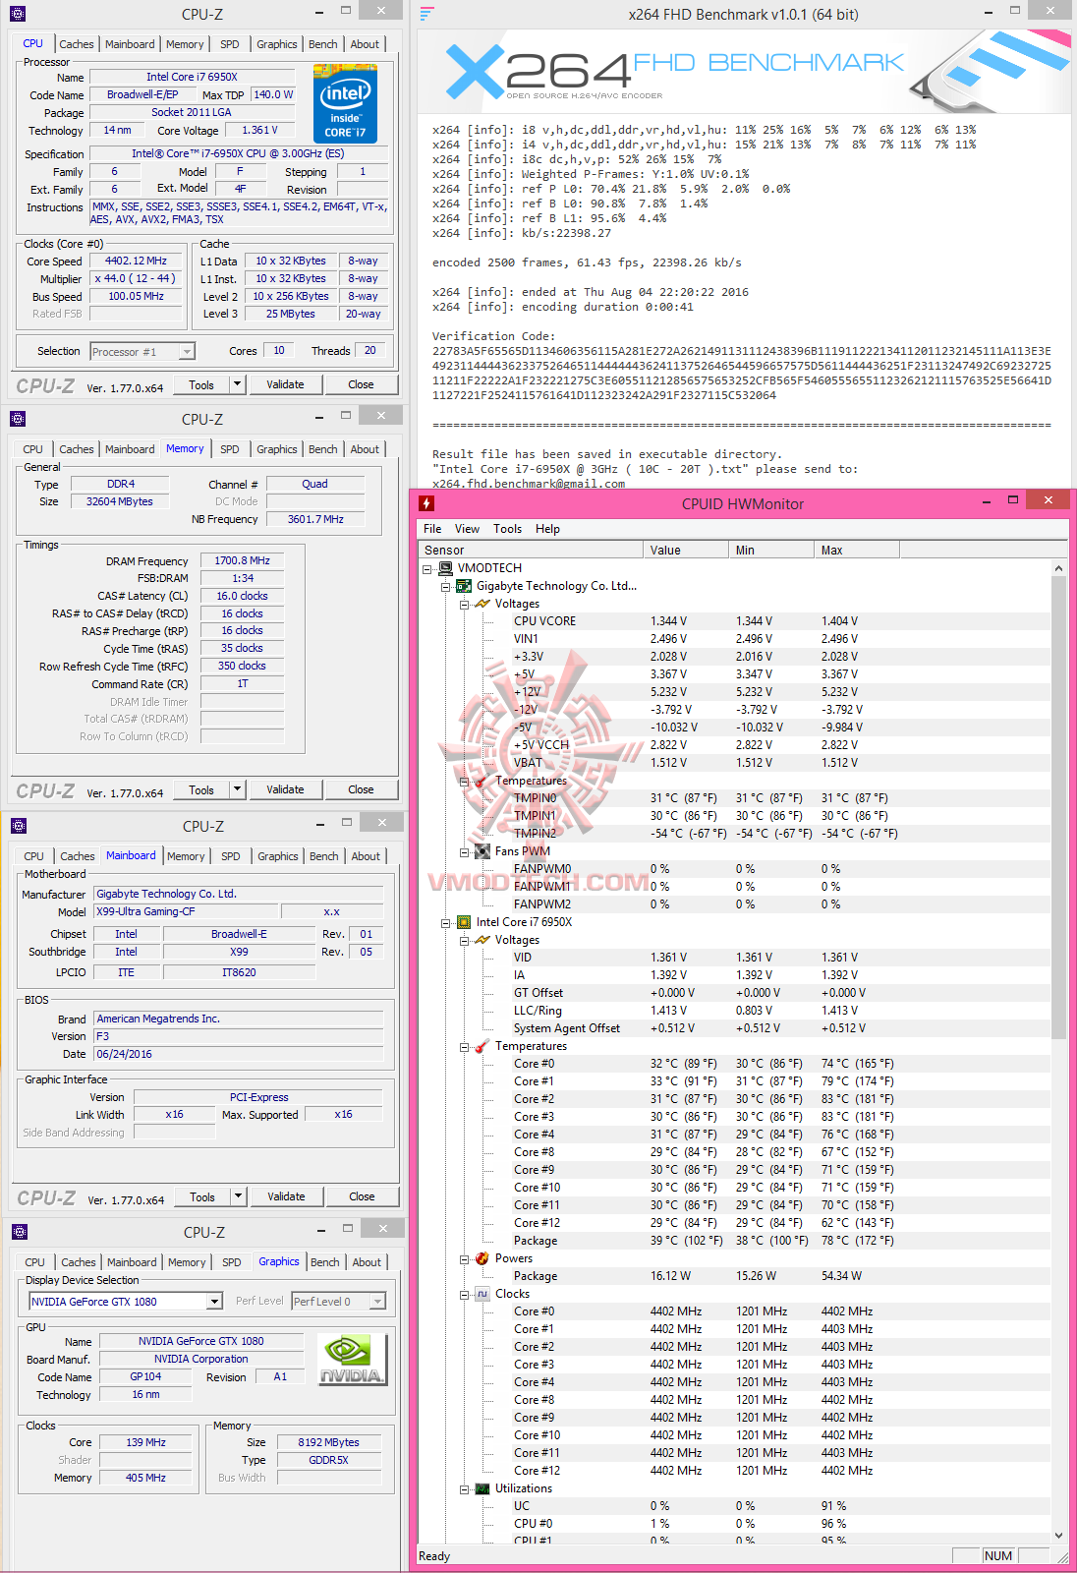Click the NVIDIA logo in Graphics window
This screenshot has height=1573, width=1077.
tap(353, 1360)
